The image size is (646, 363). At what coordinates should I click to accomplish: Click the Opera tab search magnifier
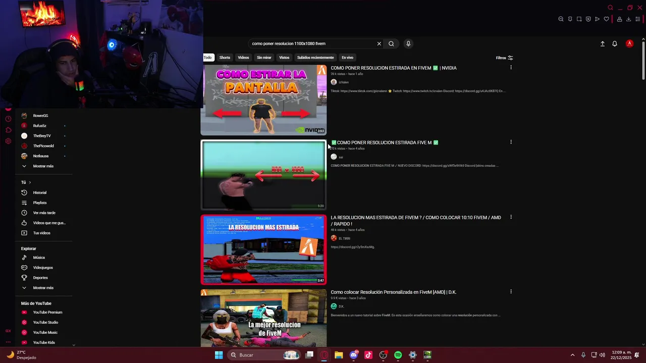[610, 8]
